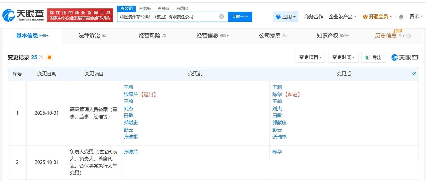Select the 查风险 search tab
Viewport: 426px width, 181px height.
point(182,8)
